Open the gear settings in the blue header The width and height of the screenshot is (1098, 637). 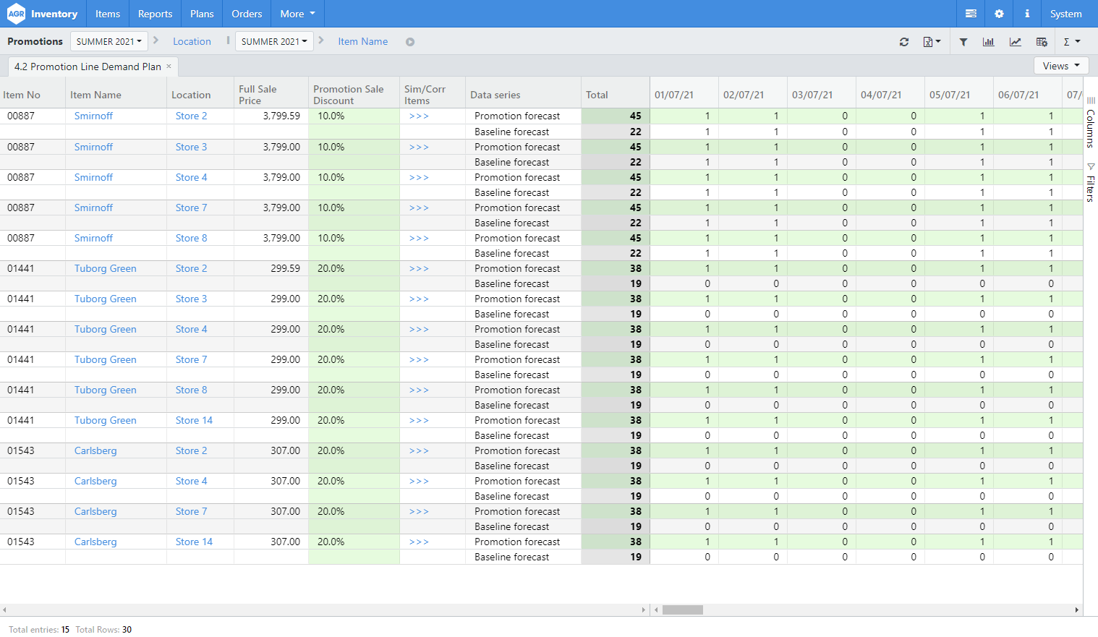[999, 13]
